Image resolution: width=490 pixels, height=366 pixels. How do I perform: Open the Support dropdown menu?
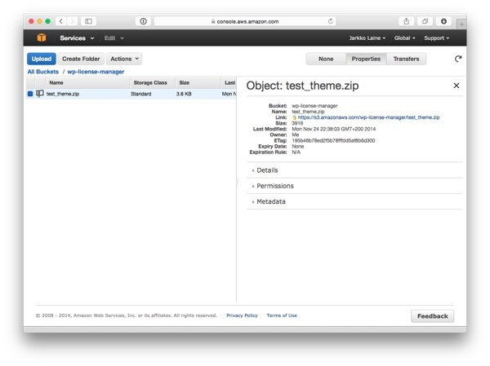click(437, 38)
